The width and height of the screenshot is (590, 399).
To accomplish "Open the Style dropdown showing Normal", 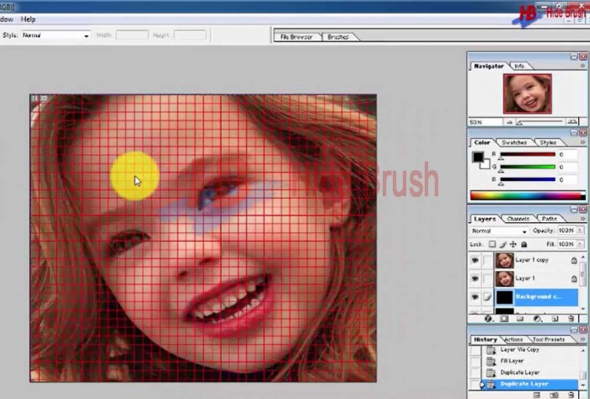I will coord(56,35).
